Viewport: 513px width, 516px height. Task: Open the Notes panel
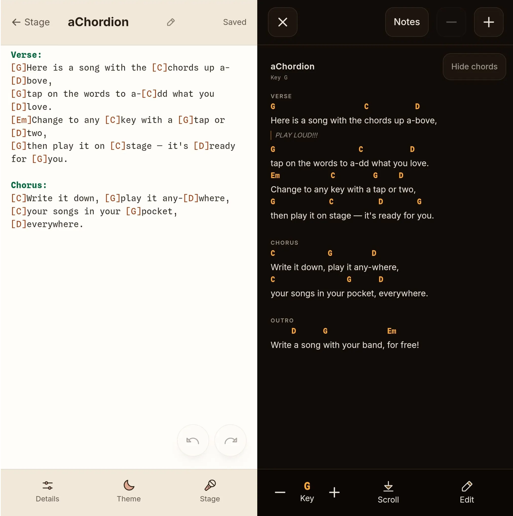coord(407,22)
